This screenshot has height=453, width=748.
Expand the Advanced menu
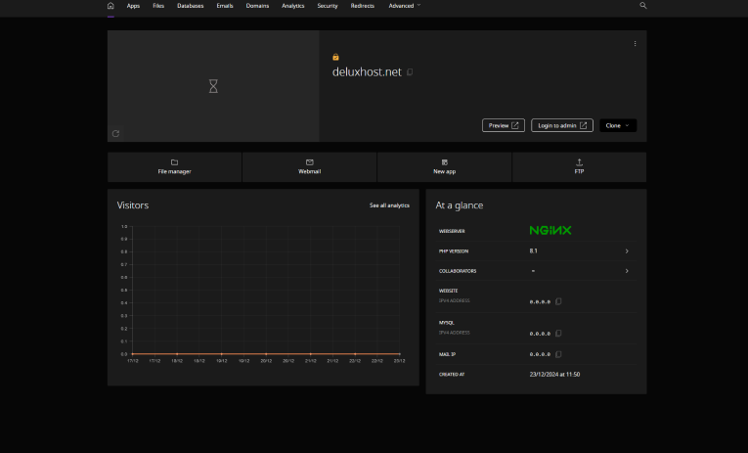[405, 6]
